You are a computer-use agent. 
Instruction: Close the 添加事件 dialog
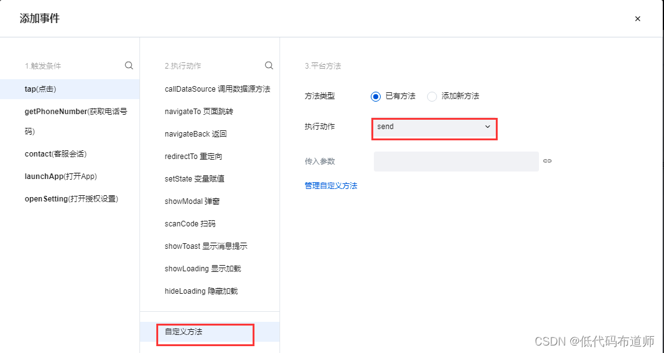pyautogui.click(x=637, y=19)
